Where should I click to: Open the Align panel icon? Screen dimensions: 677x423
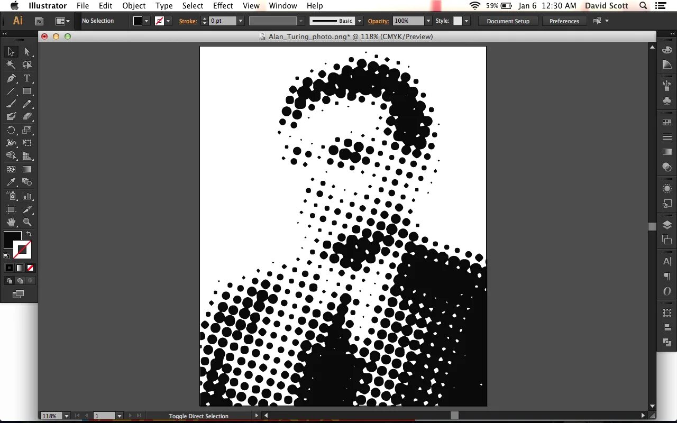pos(667,328)
